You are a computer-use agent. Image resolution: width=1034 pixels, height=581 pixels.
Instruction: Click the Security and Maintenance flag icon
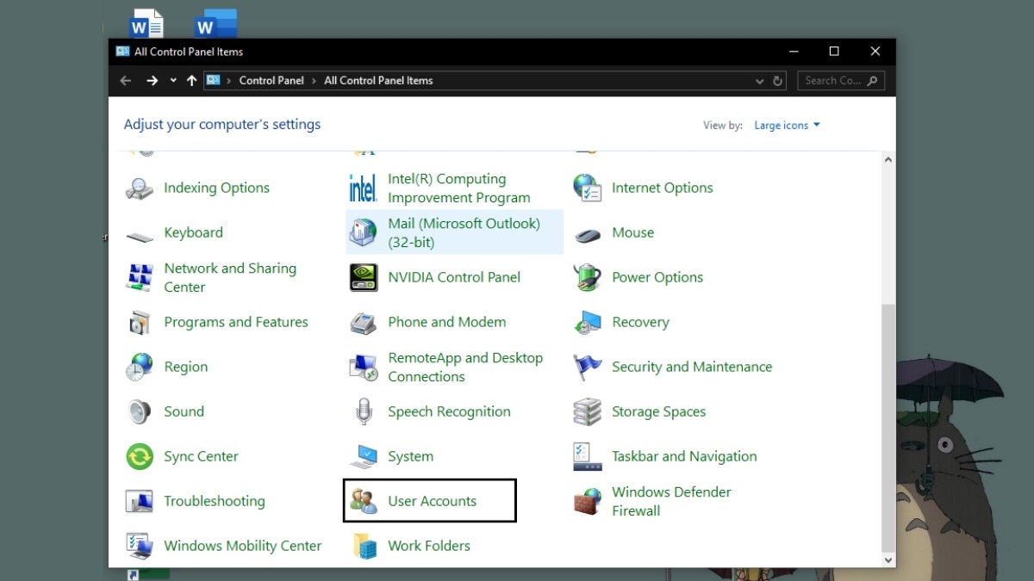coord(588,368)
